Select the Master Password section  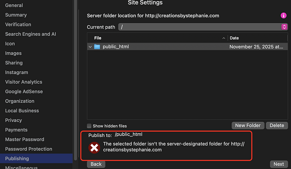[25, 139]
